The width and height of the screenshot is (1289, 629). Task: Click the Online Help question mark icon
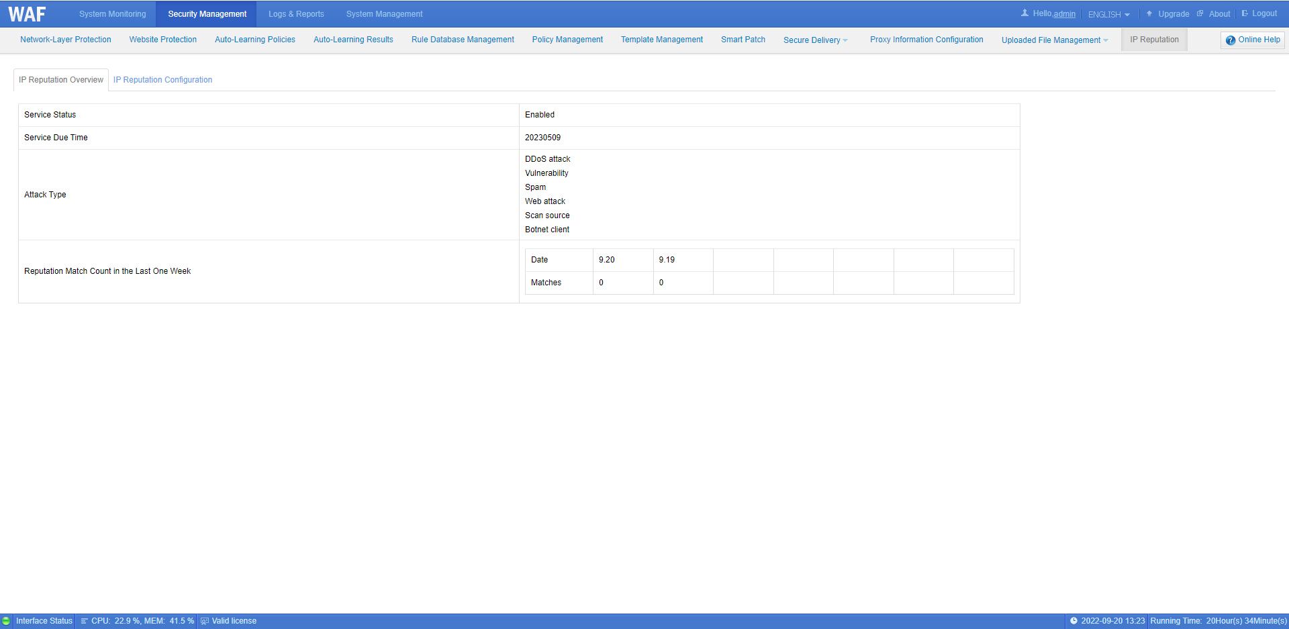click(1230, 40)
